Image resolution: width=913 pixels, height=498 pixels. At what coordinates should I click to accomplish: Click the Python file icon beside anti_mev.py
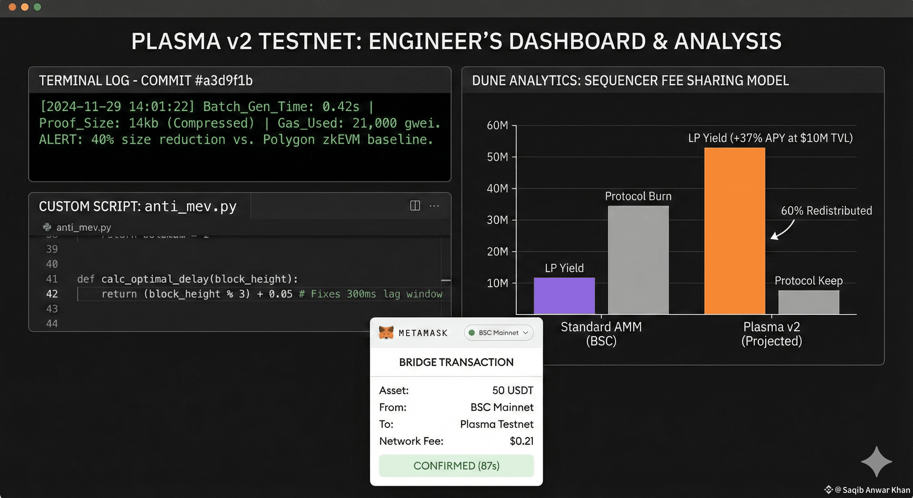click(47, 227)
